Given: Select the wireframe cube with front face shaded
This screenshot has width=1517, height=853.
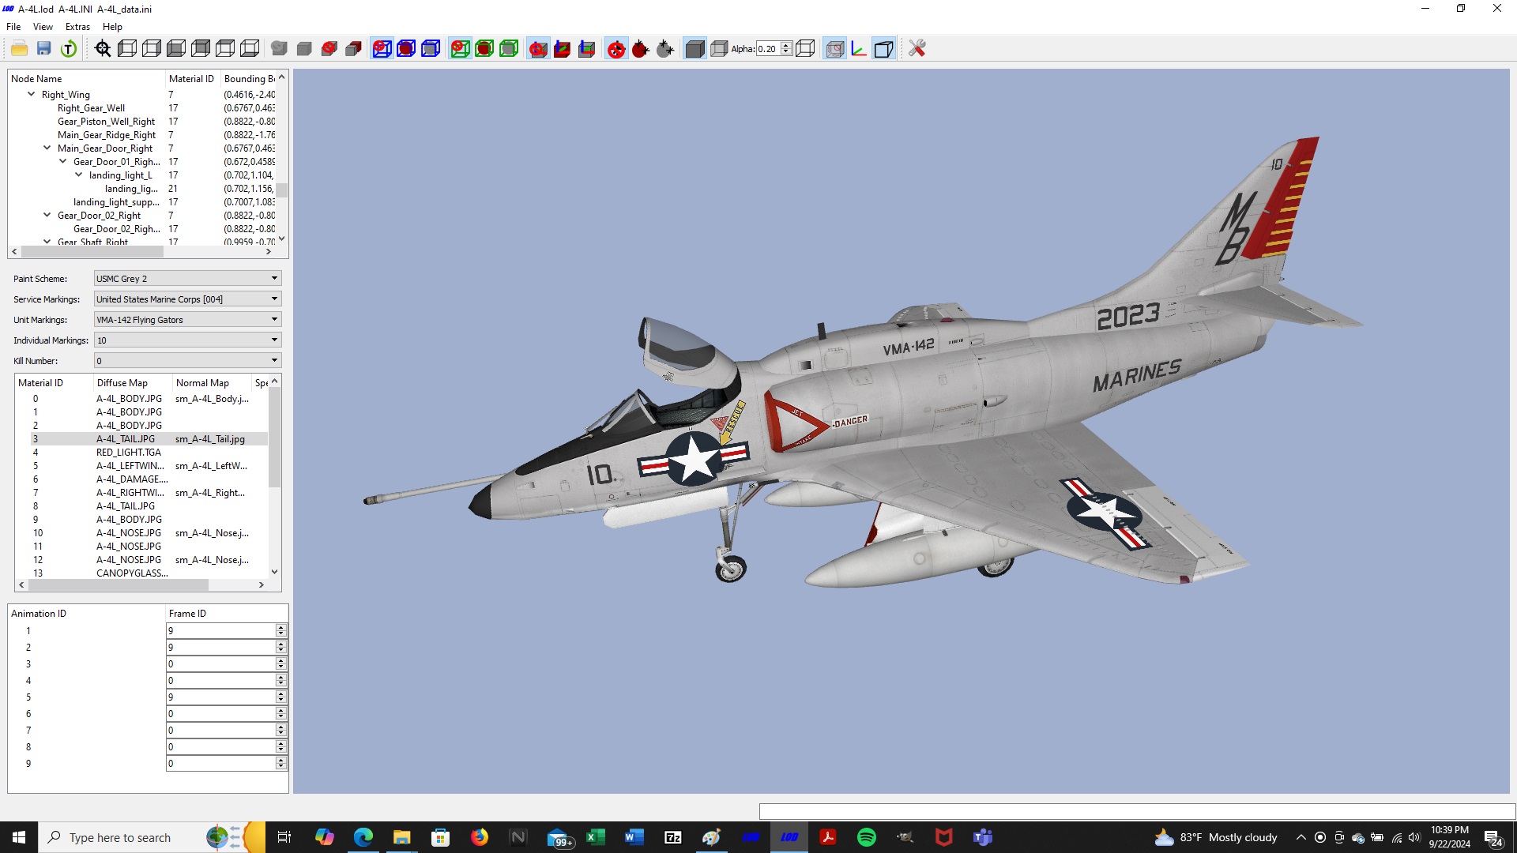Looking at the screenshot, I should [x=176, y=49].
